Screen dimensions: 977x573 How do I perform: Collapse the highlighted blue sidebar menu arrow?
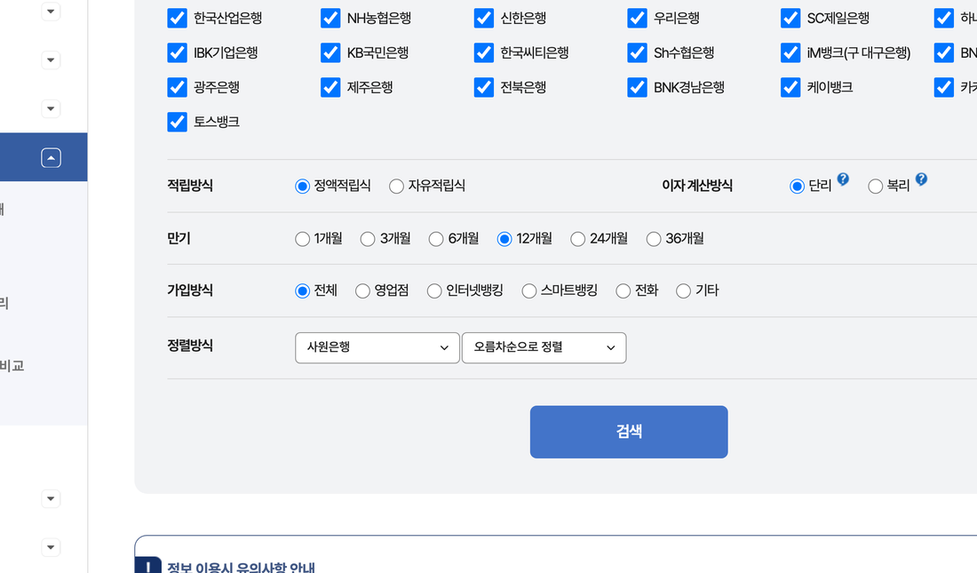pos(52,158)
